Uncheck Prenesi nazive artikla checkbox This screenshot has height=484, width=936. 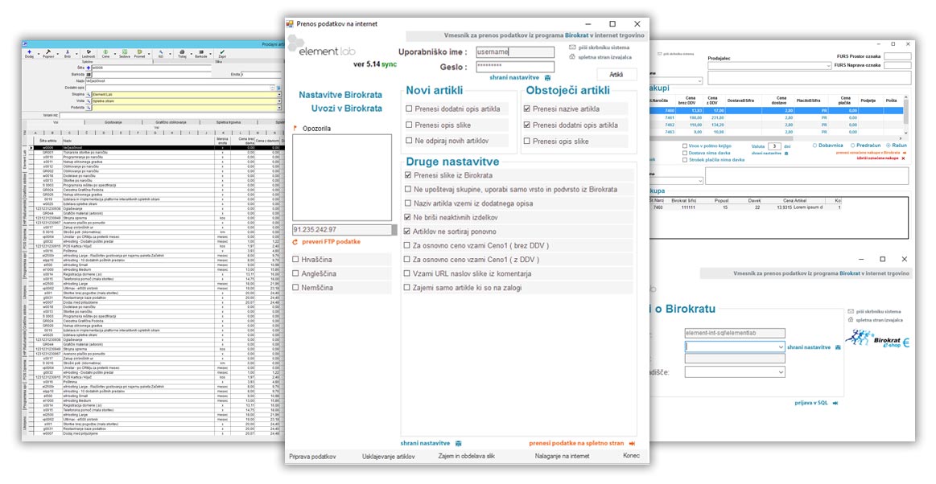click(x=526, y=109)
